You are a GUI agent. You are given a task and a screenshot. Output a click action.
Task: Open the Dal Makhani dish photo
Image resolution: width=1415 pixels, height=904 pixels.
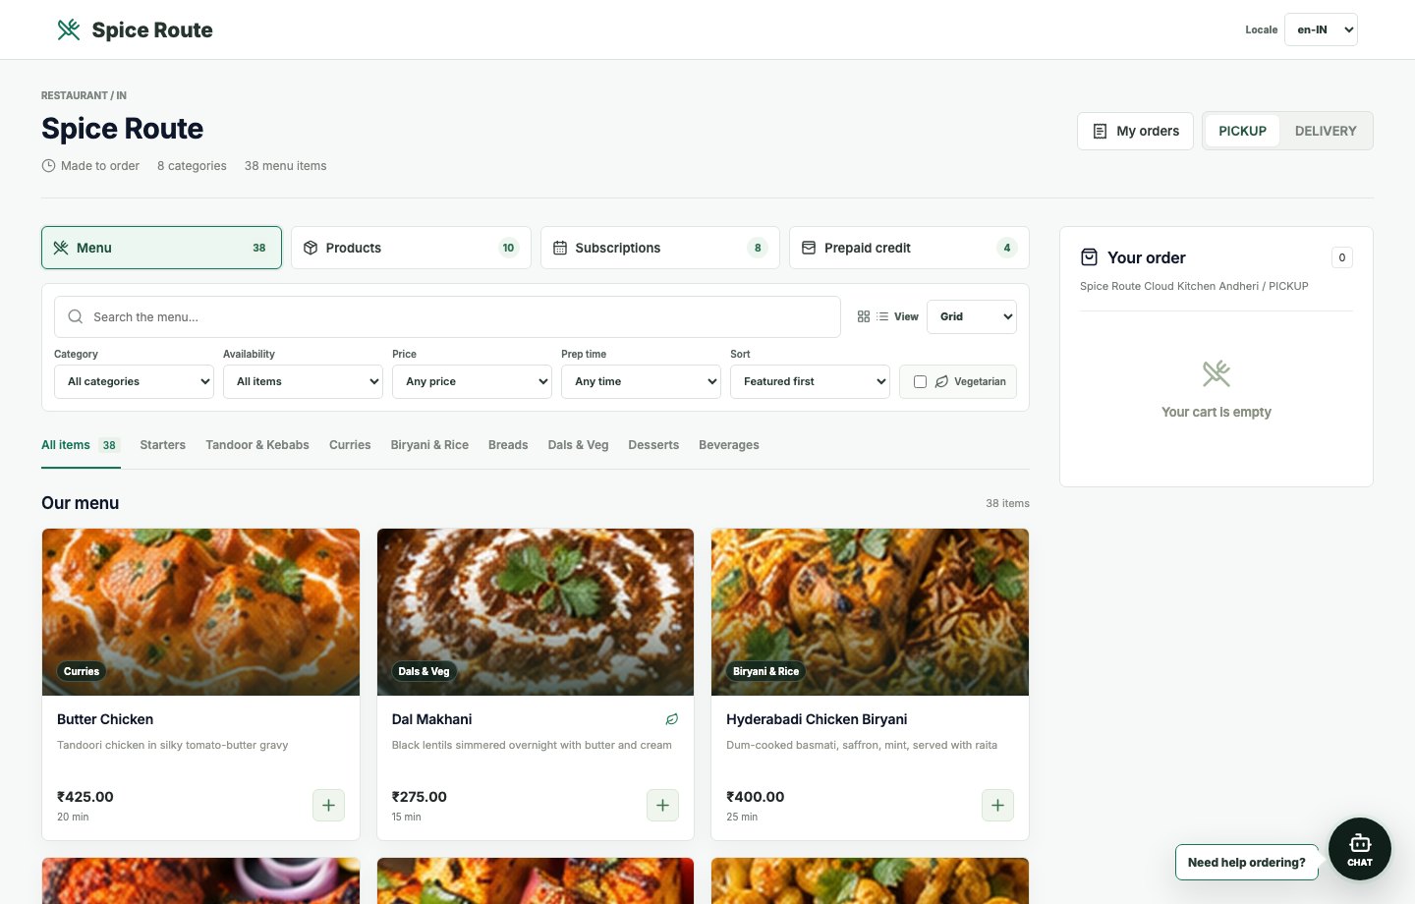coord(536,612)
